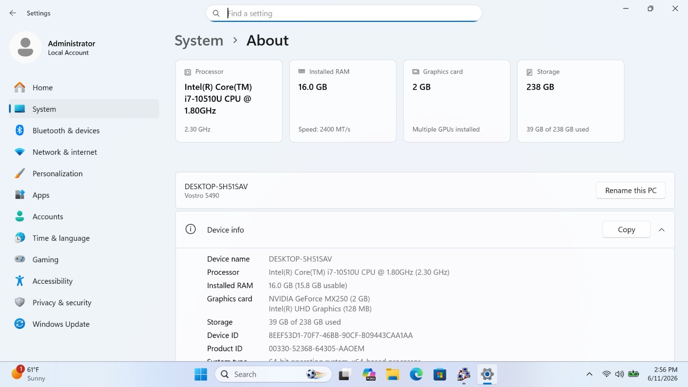Click Rename this PC button
Screen dimensions: 688x387
tap(631, 190)
